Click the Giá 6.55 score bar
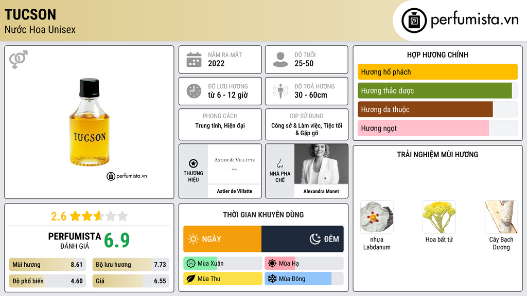The image size is (527, 296). [131, 281]
